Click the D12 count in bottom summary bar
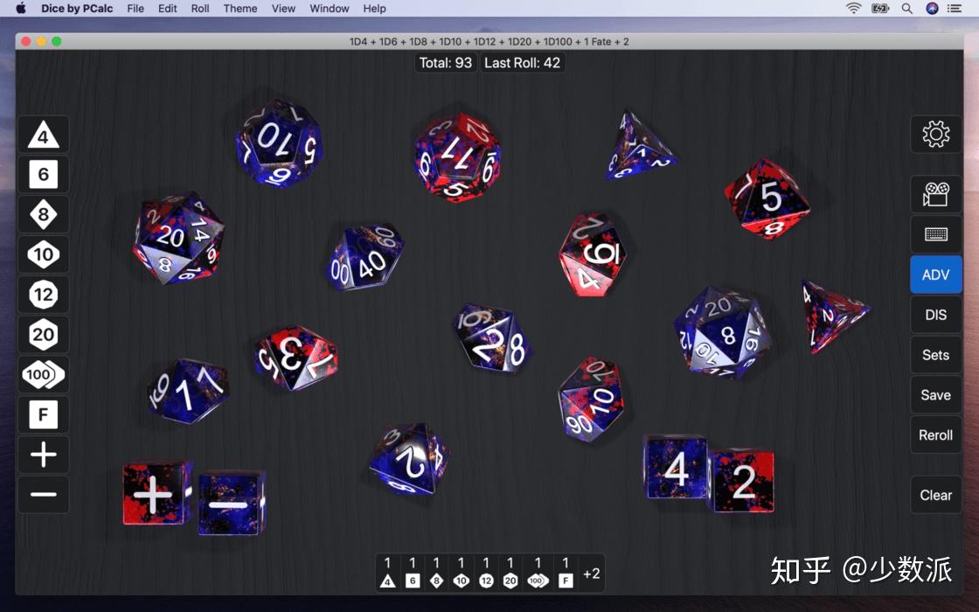Viewport: 979px width, 612px height. click(x=486, y=573)
